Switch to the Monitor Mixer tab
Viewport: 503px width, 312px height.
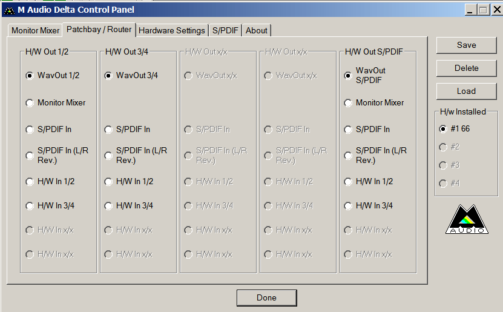click(x=36, y=30)
